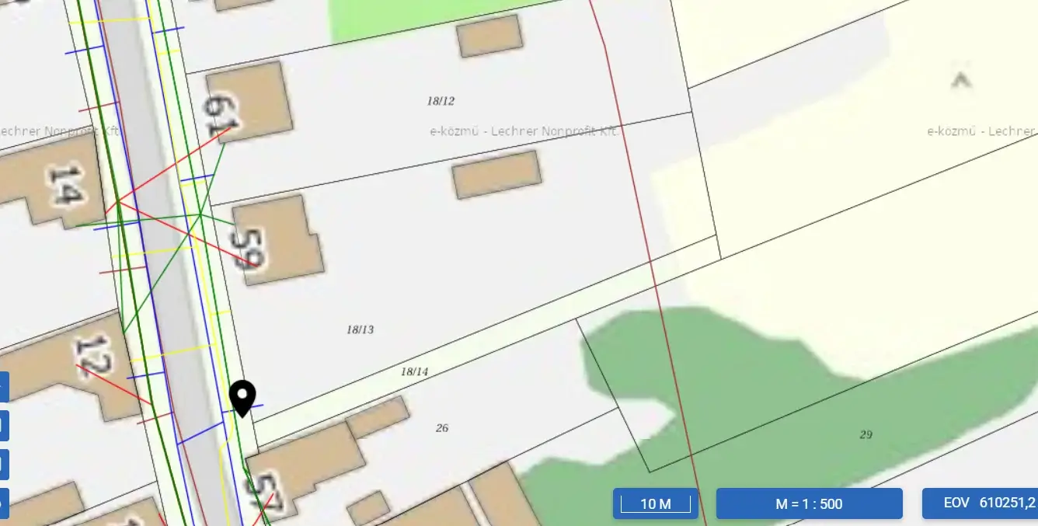Viewport: 1038px width, 526px height.
Task: Click the bottommost blue button on left edge
Action: click(x=4, y=503)
